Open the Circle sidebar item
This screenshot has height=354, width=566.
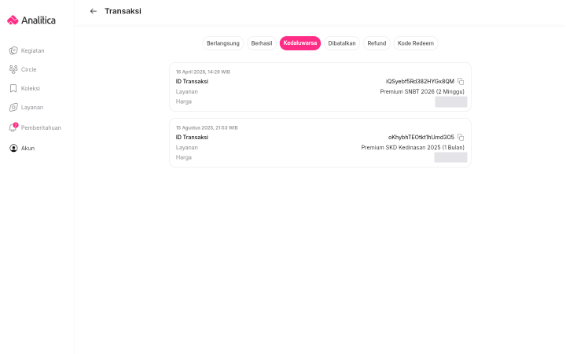tap(23, 69)
